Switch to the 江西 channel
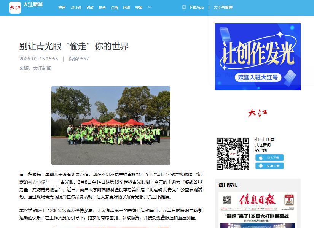This screenshot has width=314, height=228. click(114, 8)
